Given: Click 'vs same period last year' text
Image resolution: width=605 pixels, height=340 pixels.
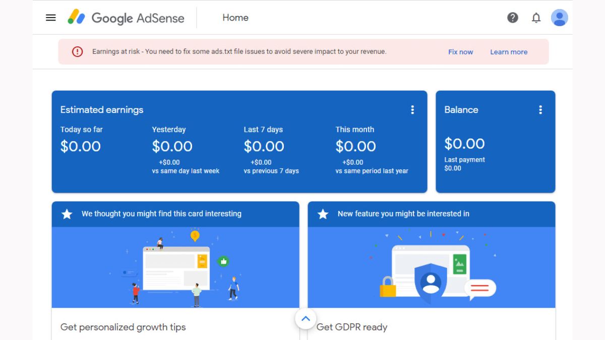Looking at the screenshot, I should click(x=372, y=171).
